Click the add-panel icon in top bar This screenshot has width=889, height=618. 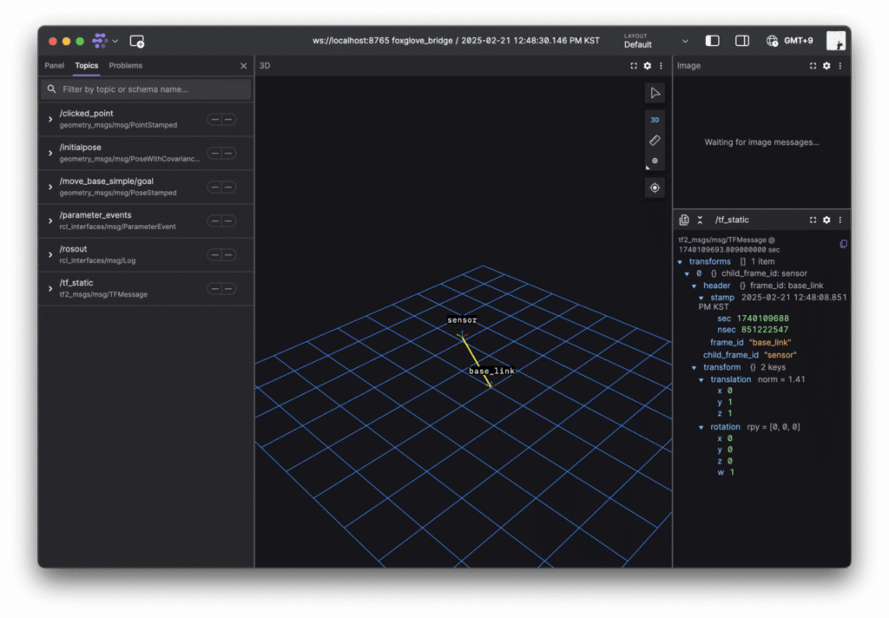click(x=136, y=41)
